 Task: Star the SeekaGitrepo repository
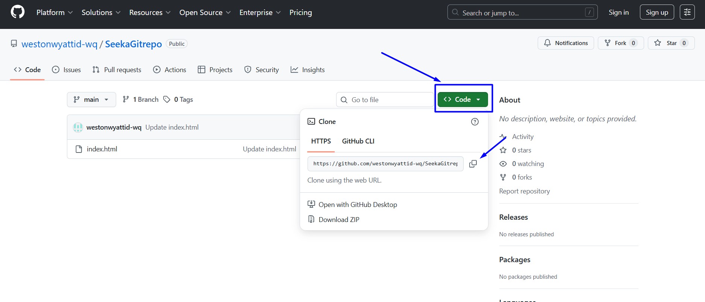pyautogui.click(x=666, y=43)
